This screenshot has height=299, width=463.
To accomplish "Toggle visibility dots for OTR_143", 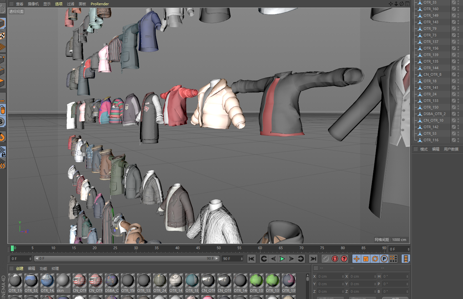I will (x=458, y=22).
